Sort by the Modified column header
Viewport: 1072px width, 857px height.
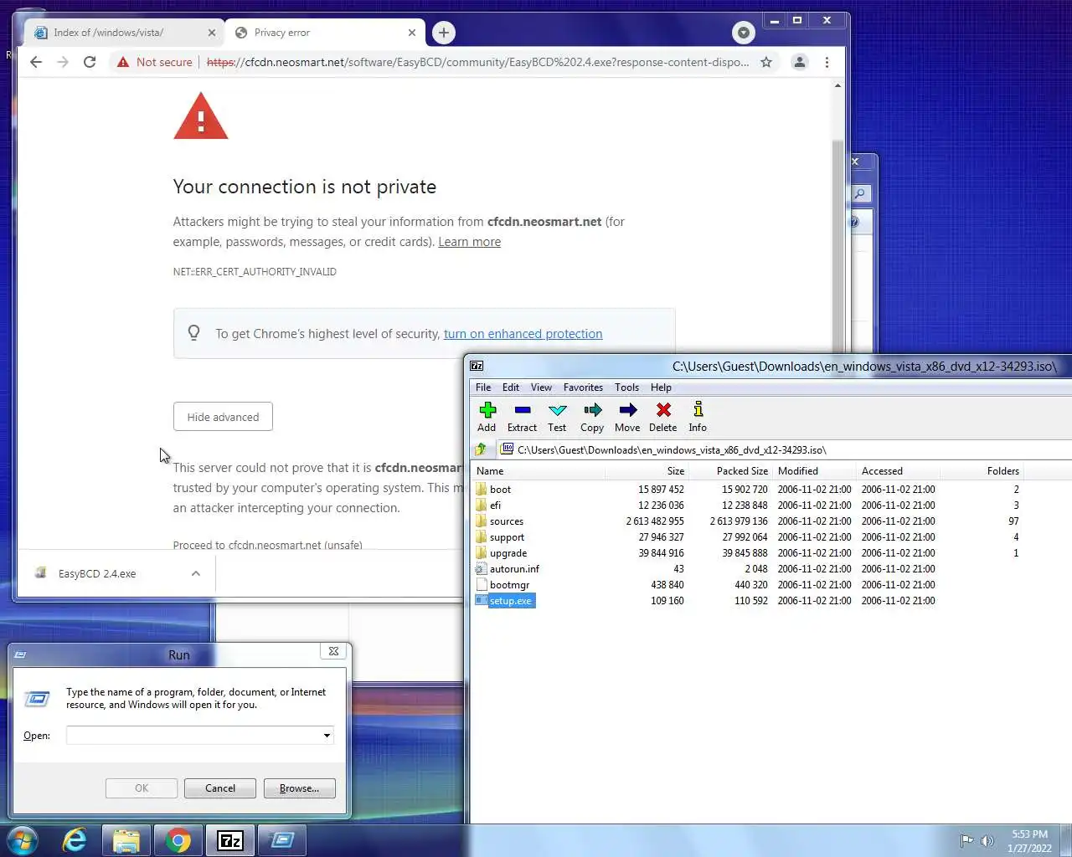pyautogui.click(x=814, y=471)
